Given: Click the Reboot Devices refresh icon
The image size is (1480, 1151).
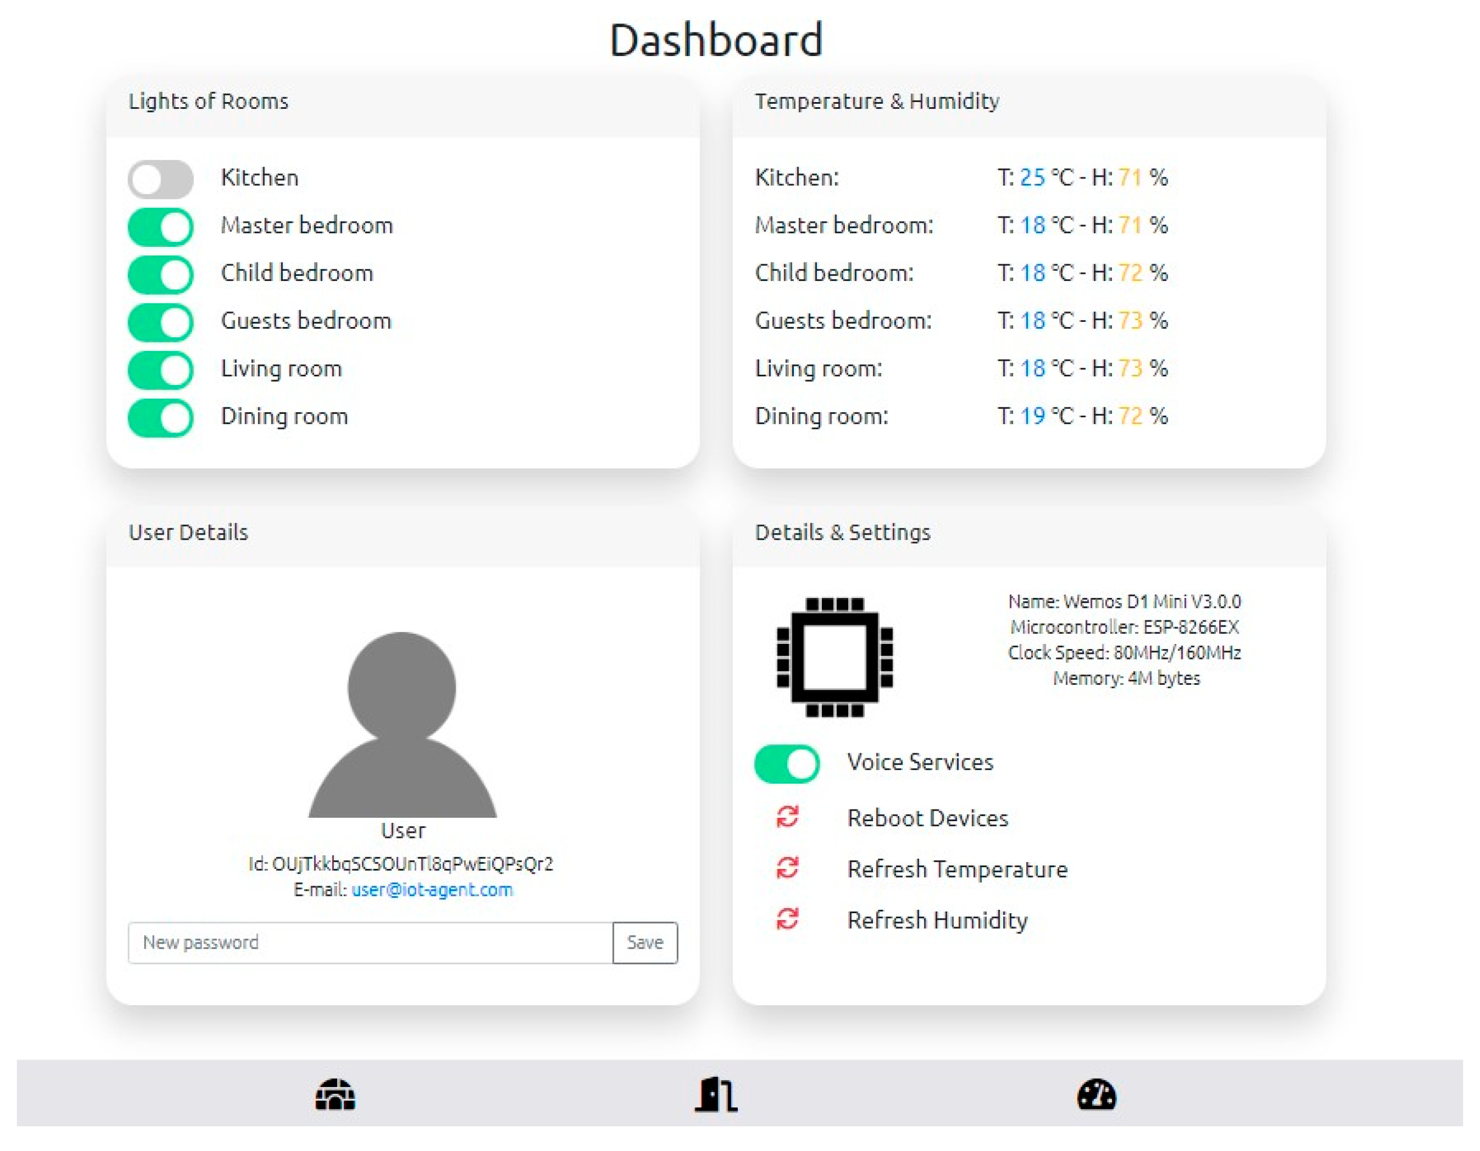Looking at the screenshot, I should [788, 818].
